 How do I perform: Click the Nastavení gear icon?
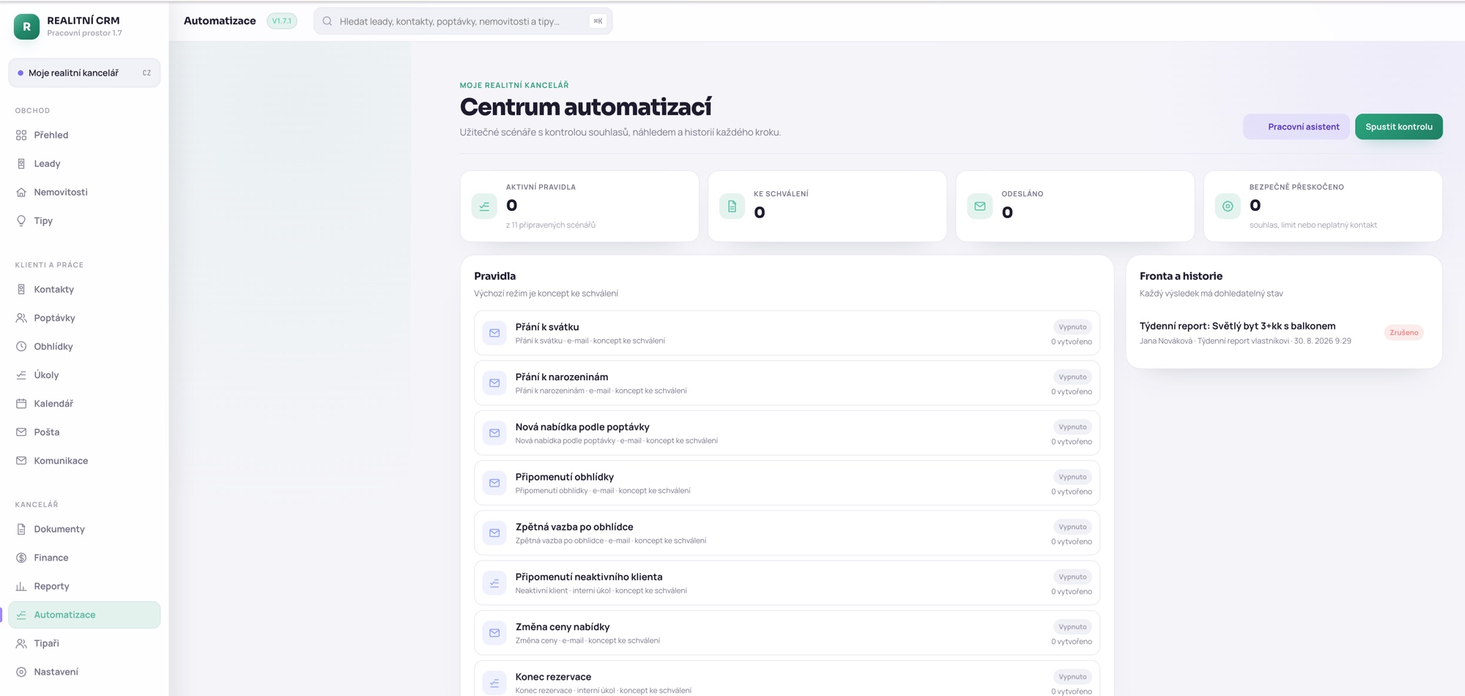(x=21, y=672)
